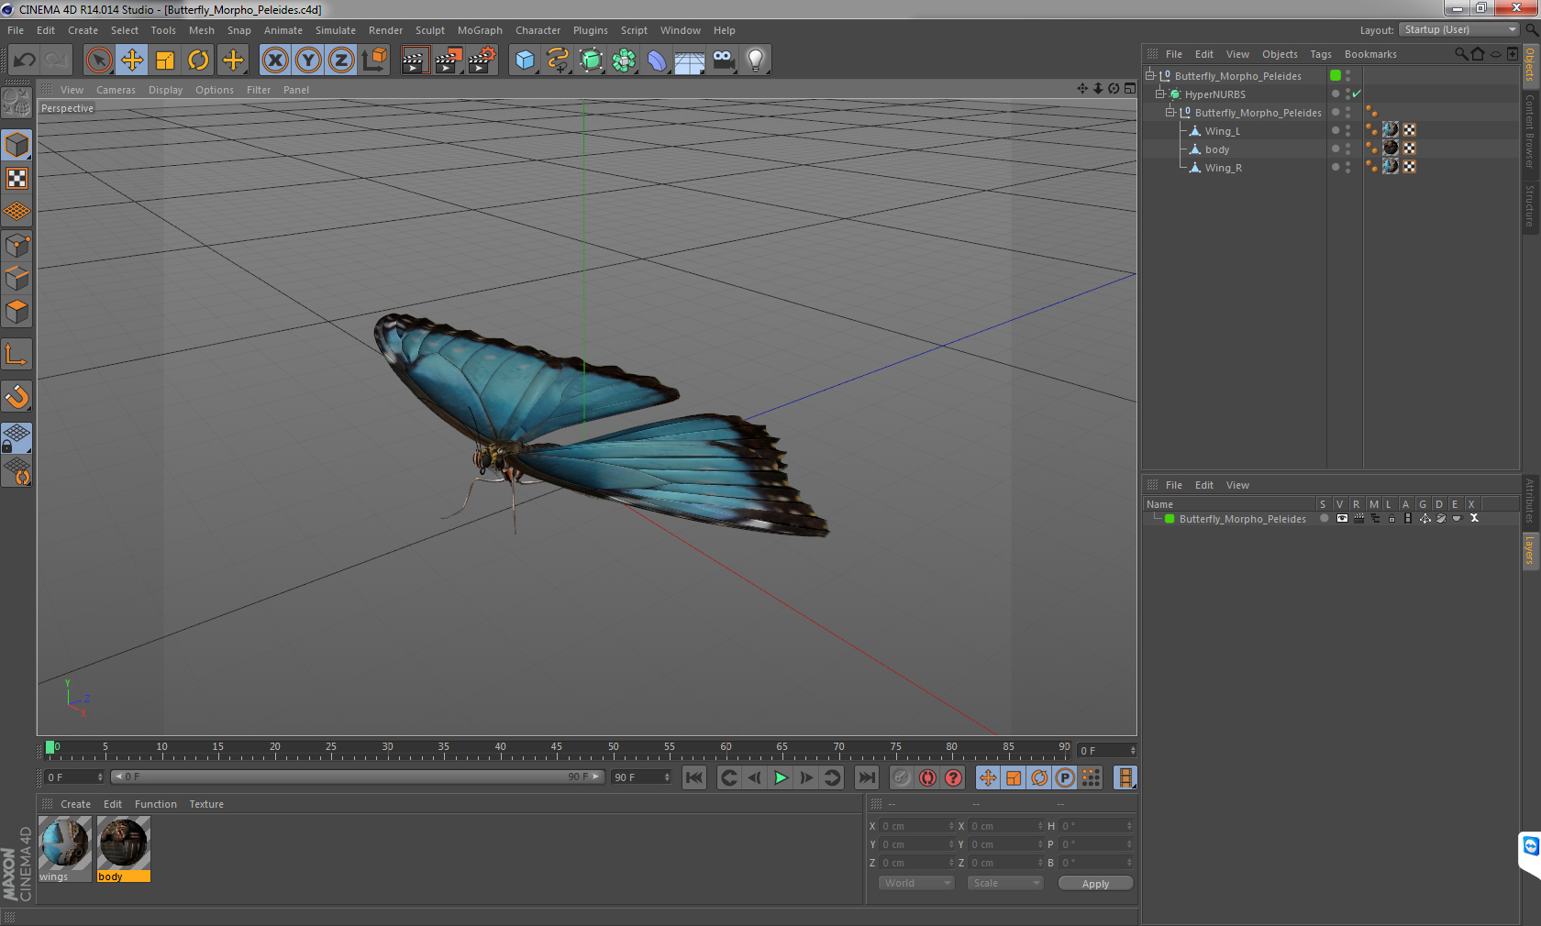This screenshot has width=1541, height=926.
Task: Toggle HyperNURBS enable checkmark
Action: (x=1357, y=94)
